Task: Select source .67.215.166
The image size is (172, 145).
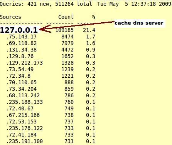Action: 23,115
